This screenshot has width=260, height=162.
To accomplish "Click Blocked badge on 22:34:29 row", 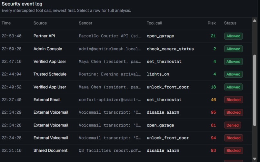I will click(234, 112).
